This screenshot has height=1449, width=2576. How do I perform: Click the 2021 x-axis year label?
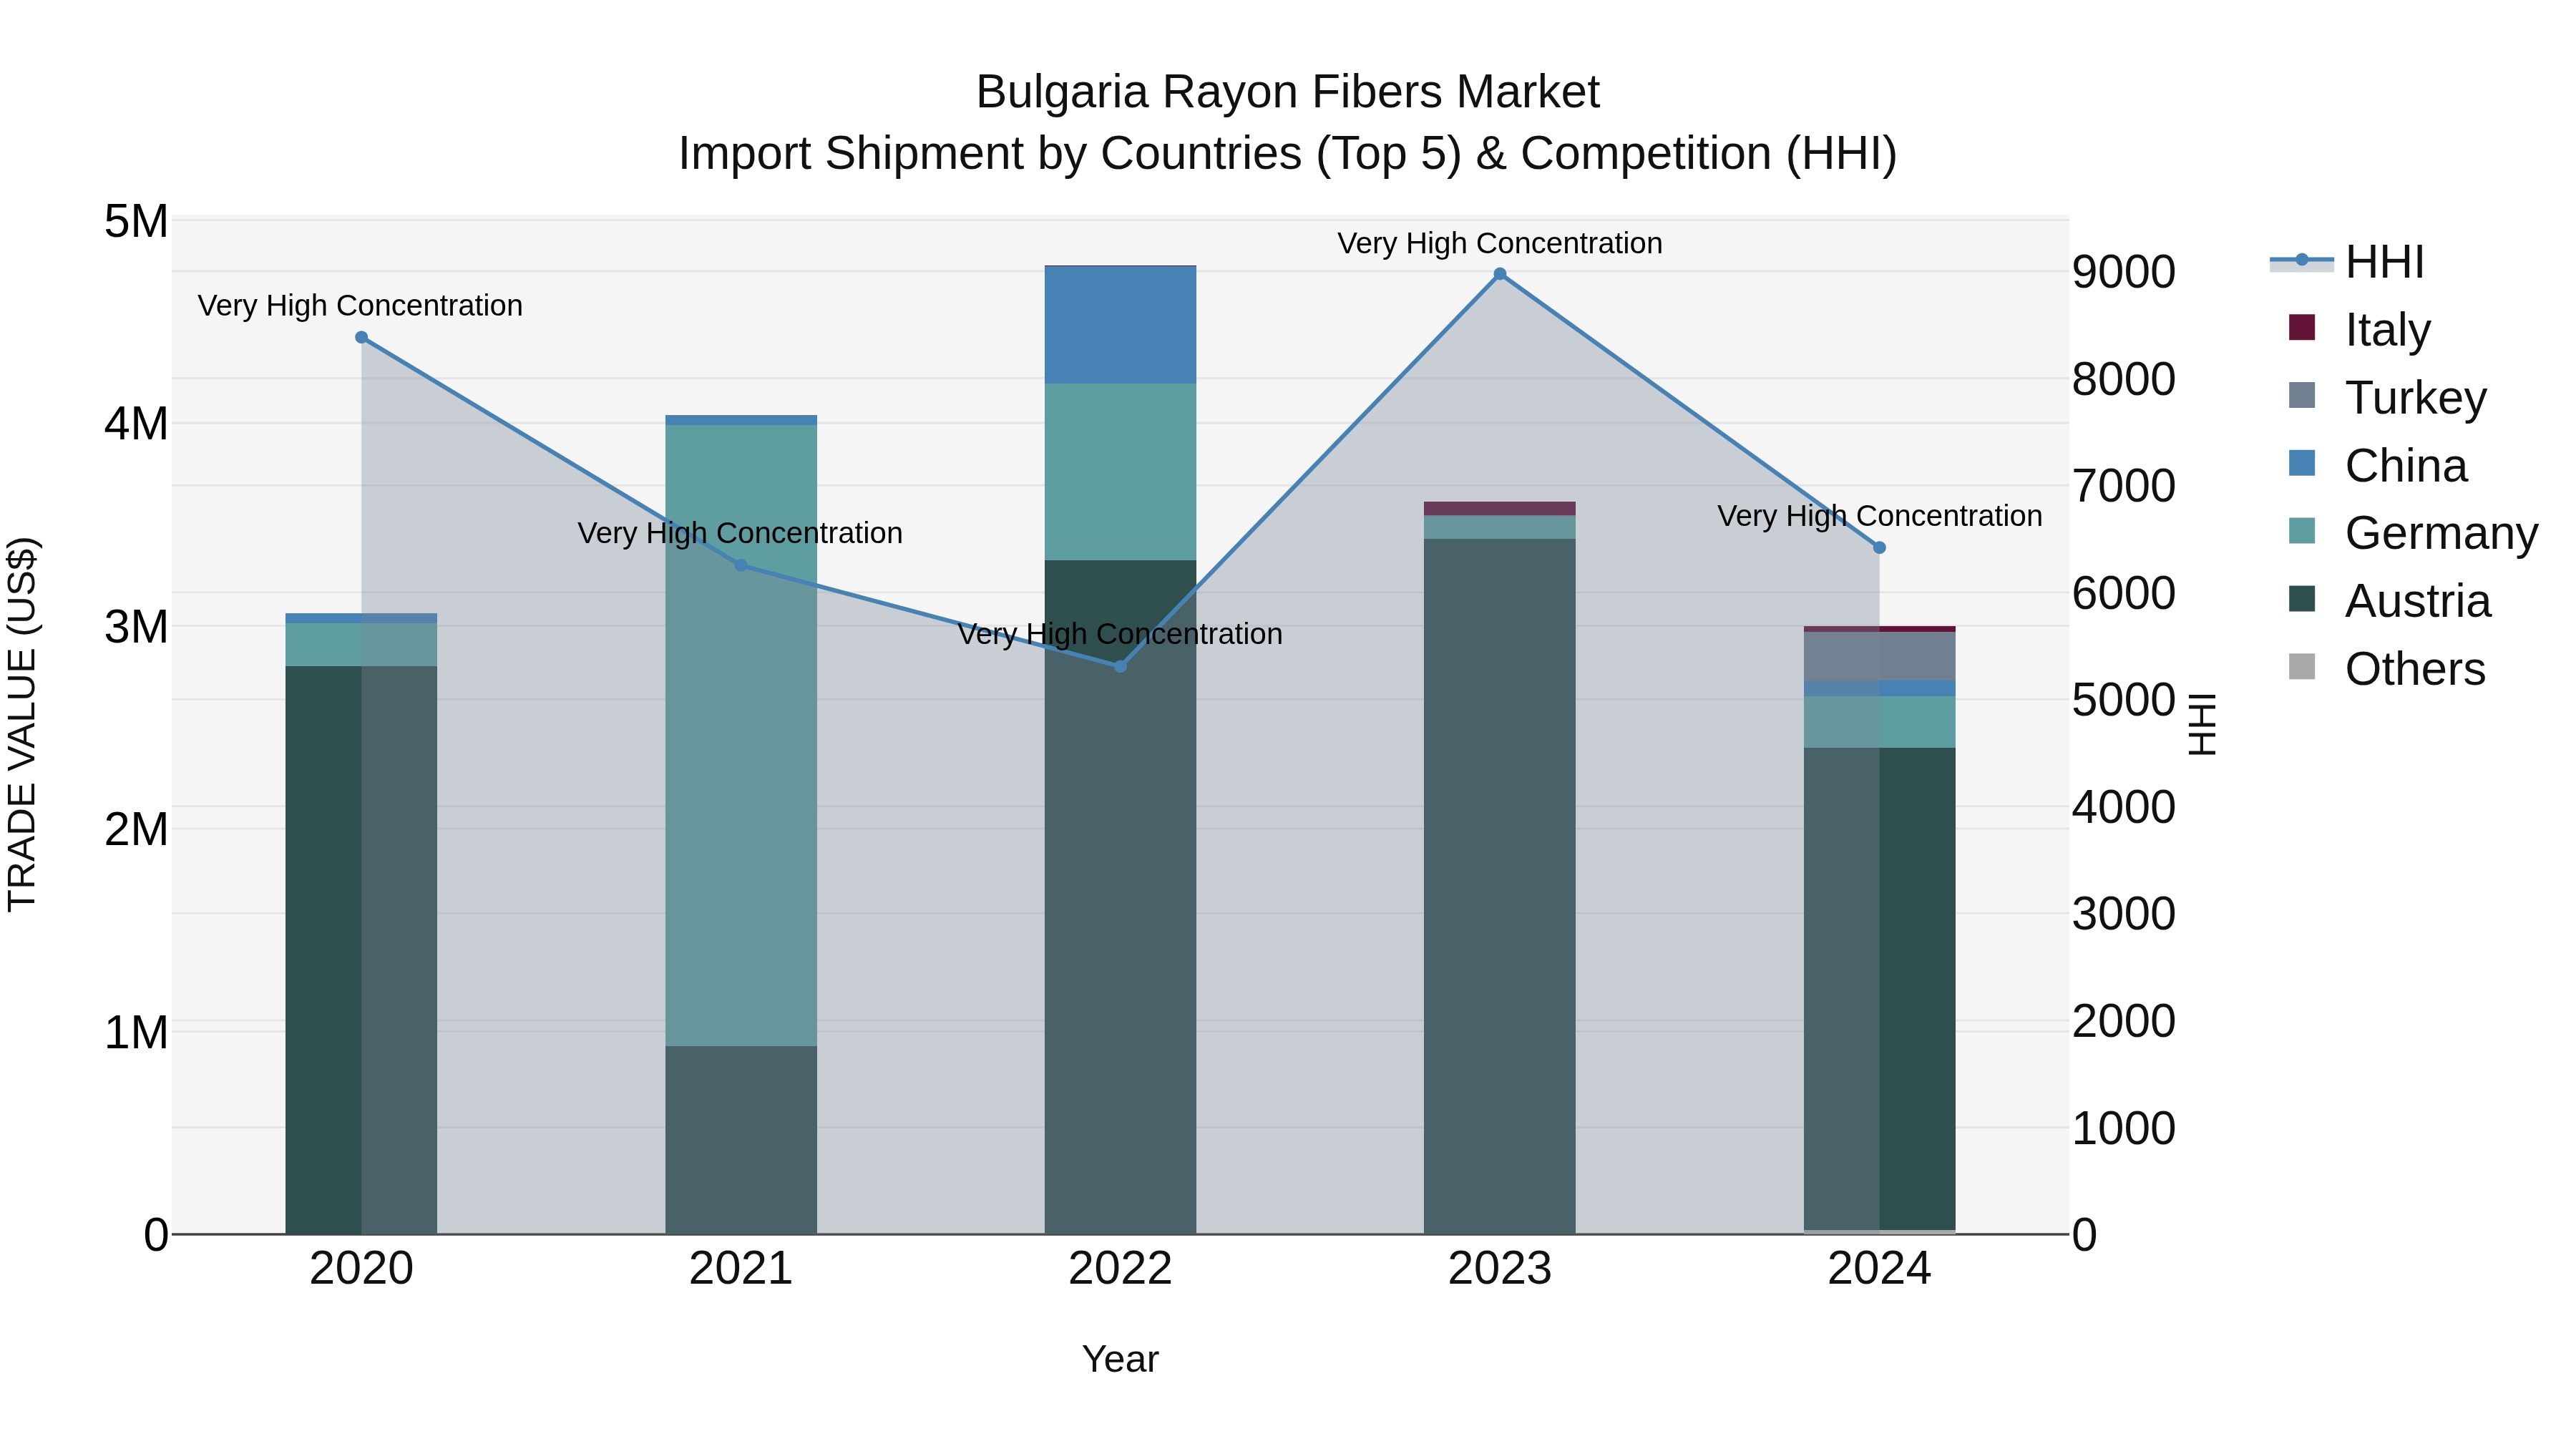pyautogui.click(x=741, y=1269)
